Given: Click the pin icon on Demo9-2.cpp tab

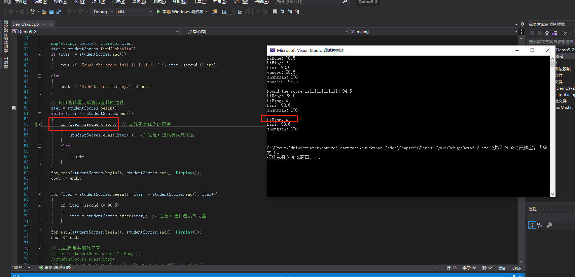Looking at the screenshot, I should tap(44, 24).
